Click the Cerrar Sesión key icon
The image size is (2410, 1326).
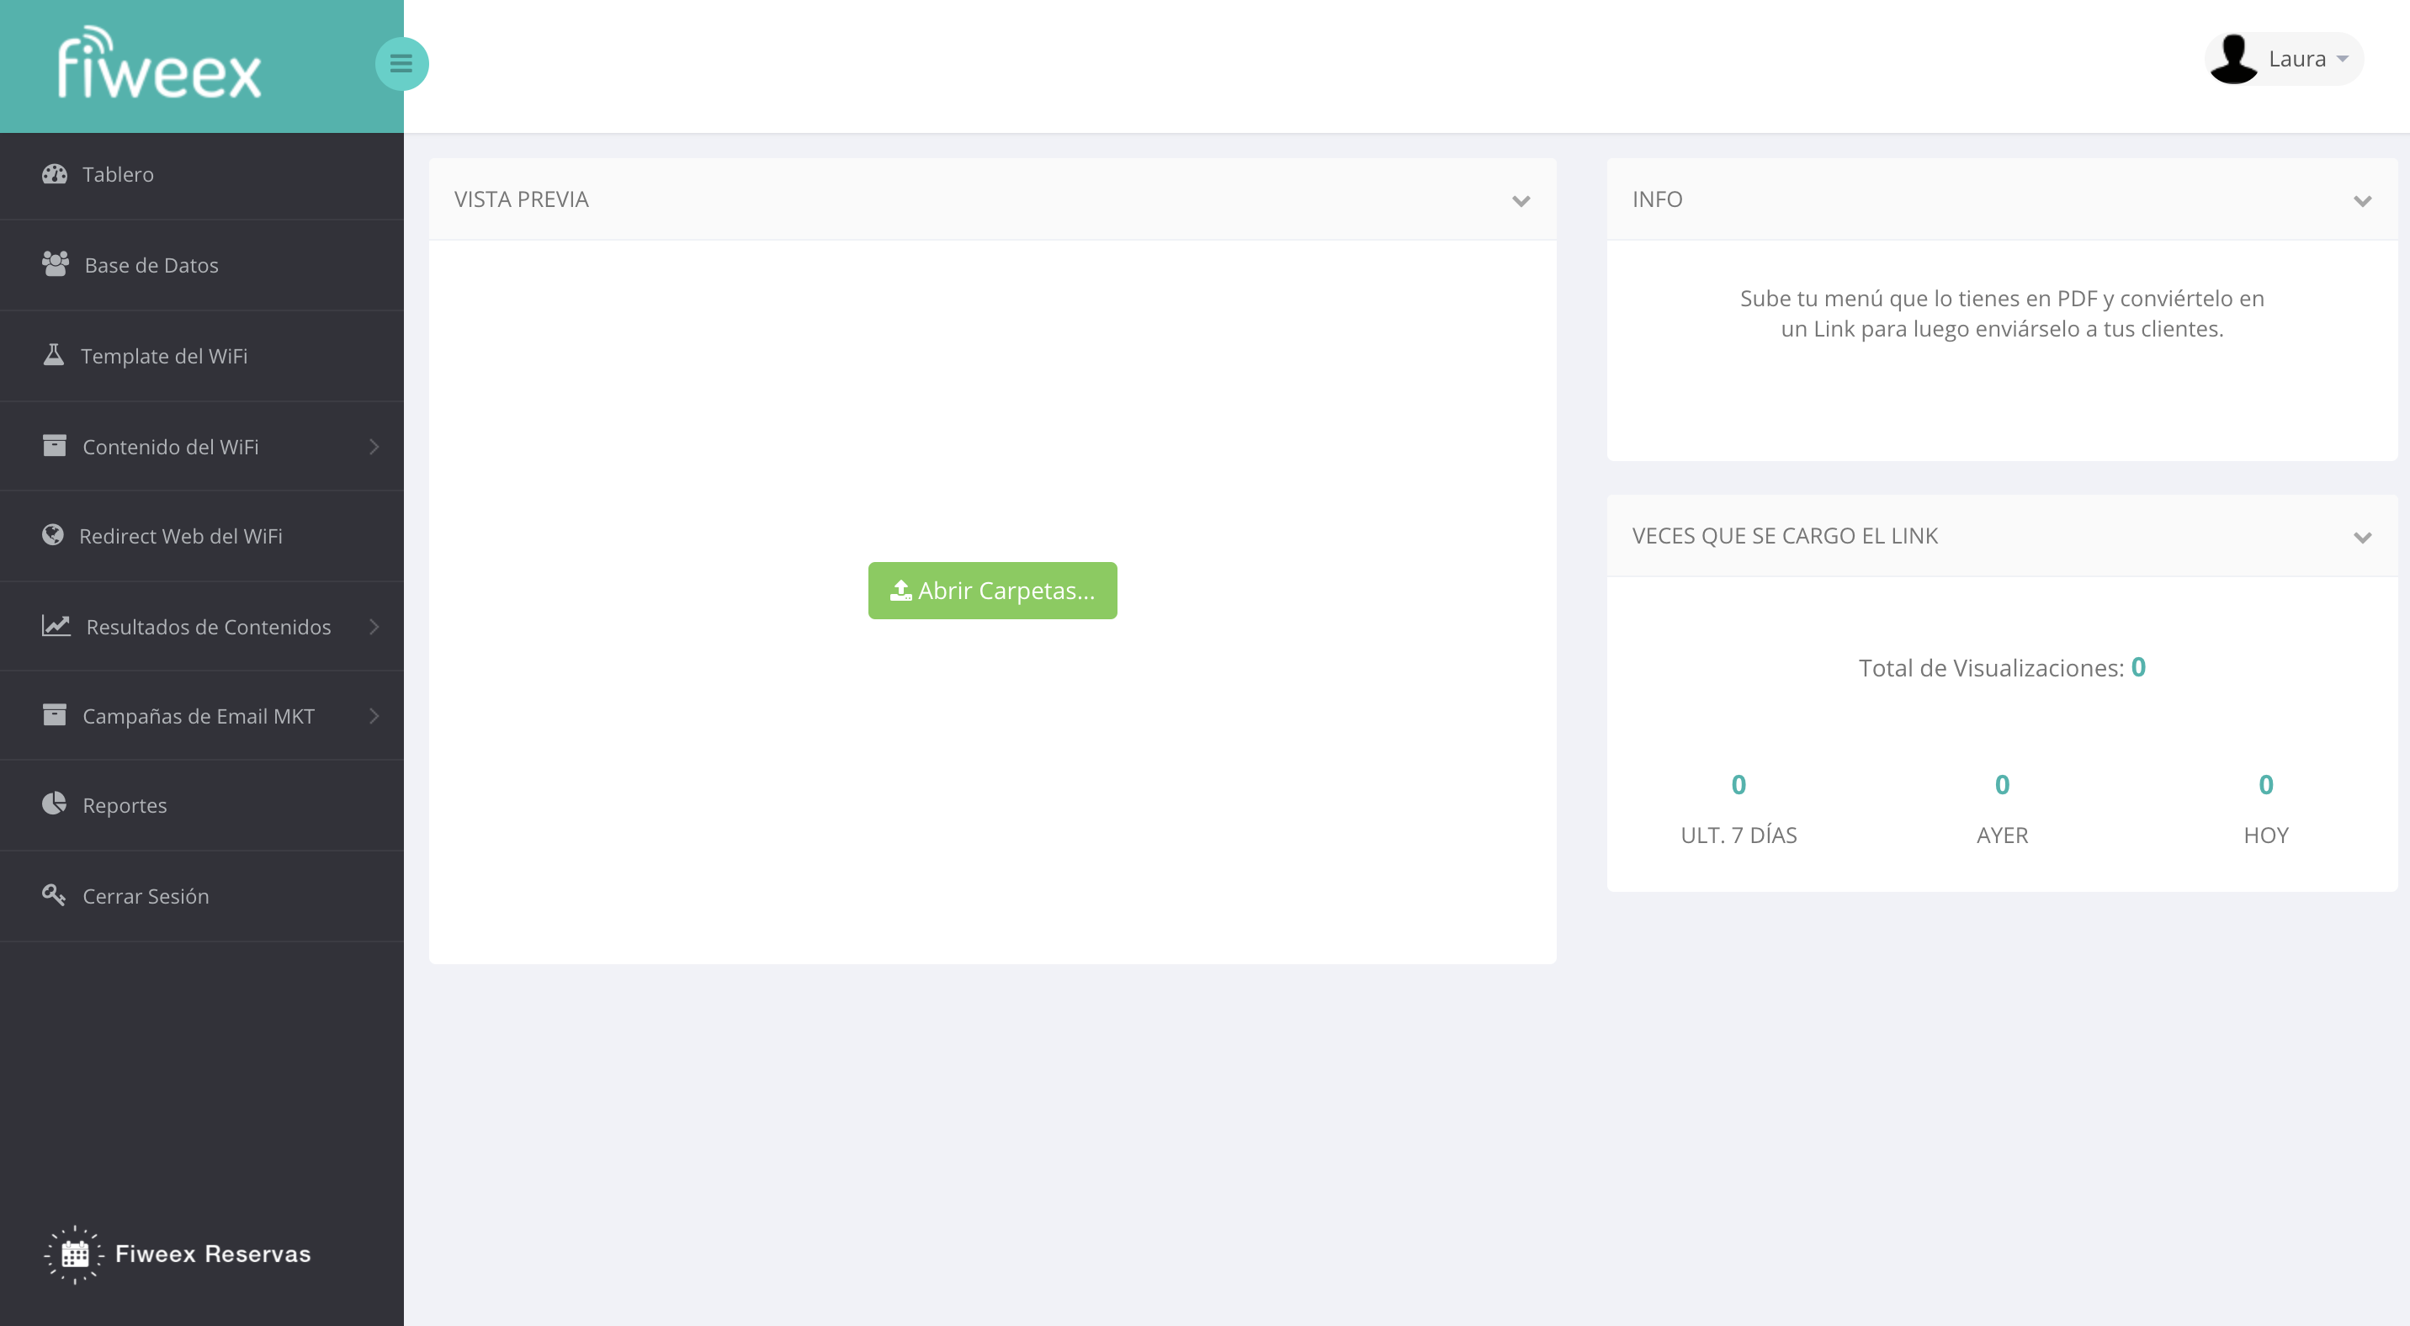[53, 895]
